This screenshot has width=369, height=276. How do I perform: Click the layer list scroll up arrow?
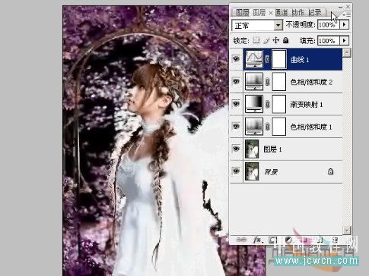coord(347,53)
